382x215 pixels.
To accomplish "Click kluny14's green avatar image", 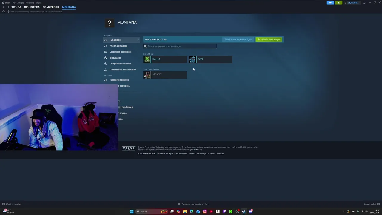I will [x=147, y=59].
